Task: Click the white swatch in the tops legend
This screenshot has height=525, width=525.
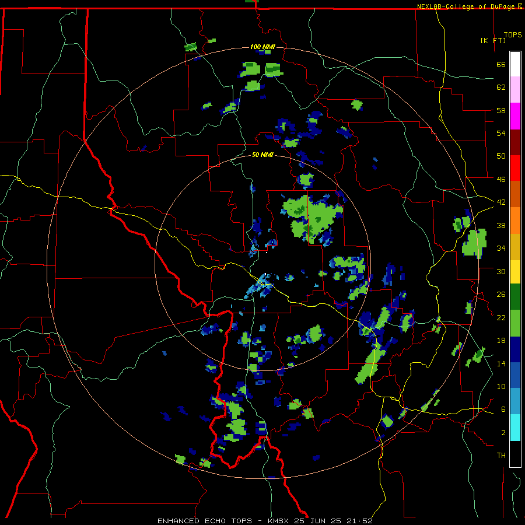Action: (x=515, y=64)
